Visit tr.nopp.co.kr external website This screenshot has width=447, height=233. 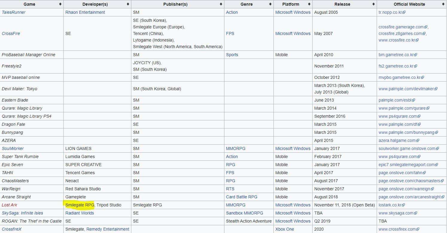pyautogui.click(x=392, y=12)
